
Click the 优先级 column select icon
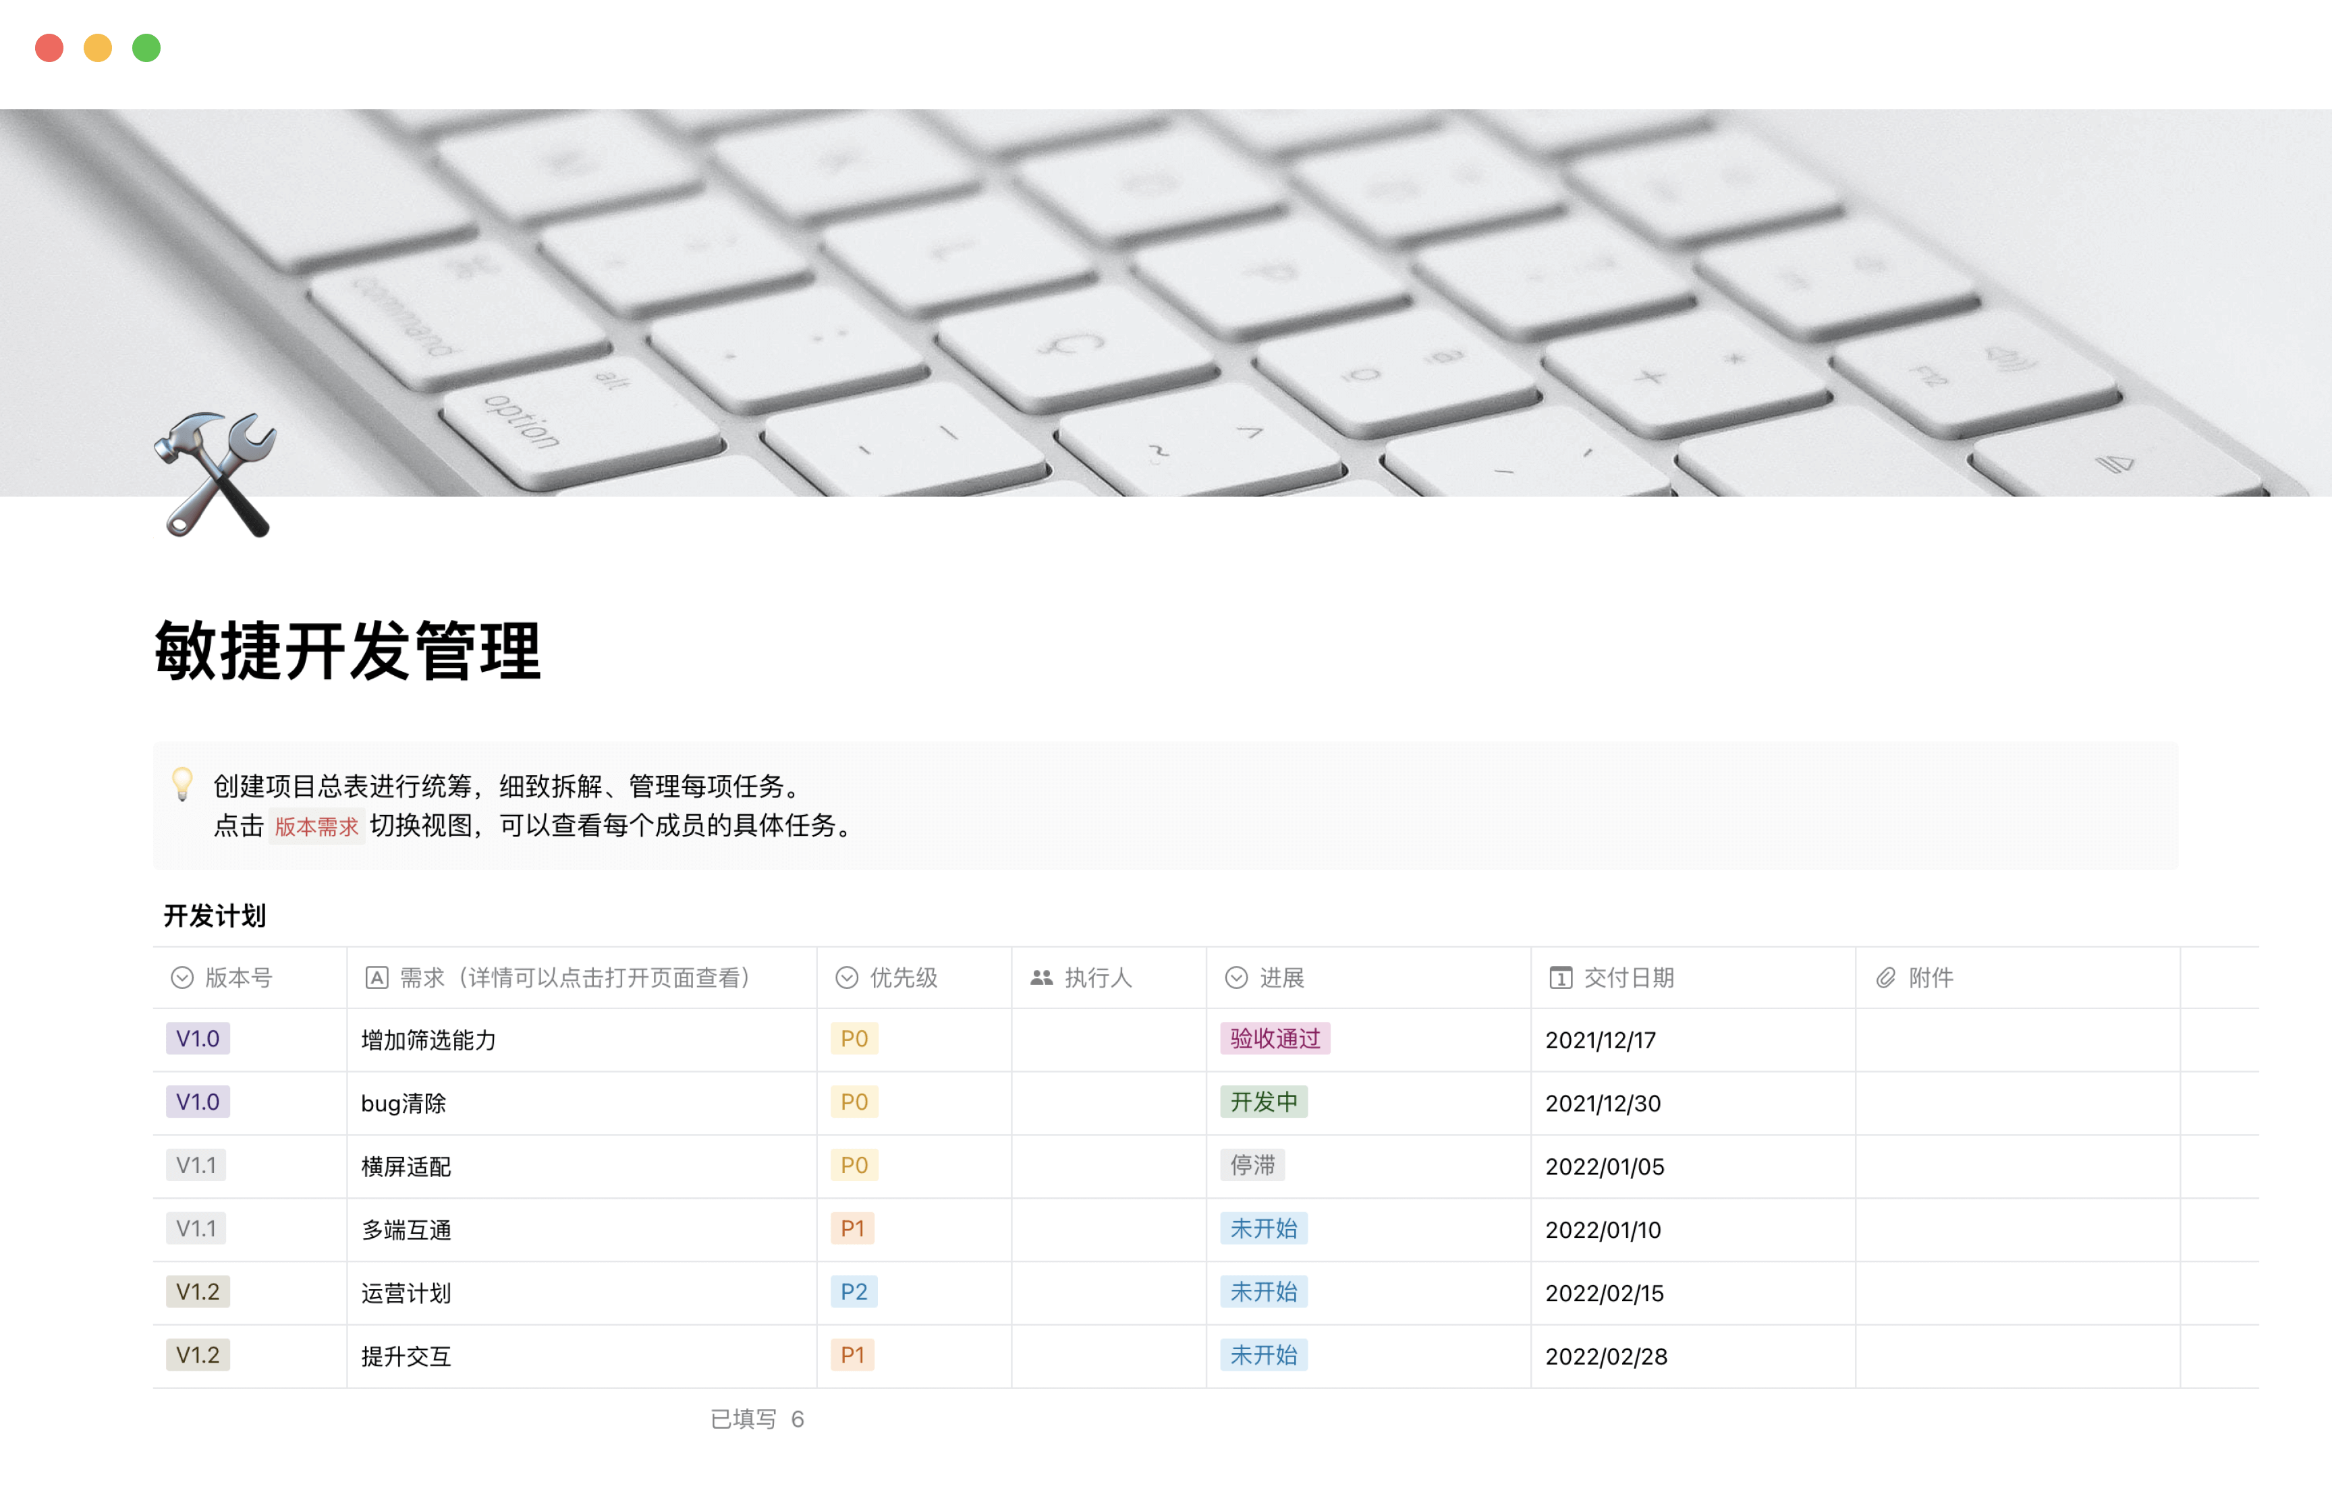pos(846,977)
